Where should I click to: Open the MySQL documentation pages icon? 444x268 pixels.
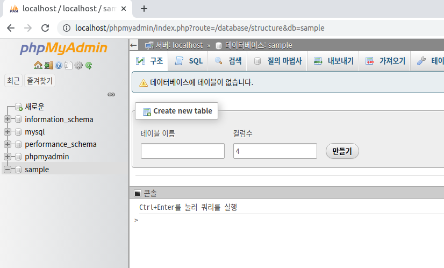pos(68,66)
